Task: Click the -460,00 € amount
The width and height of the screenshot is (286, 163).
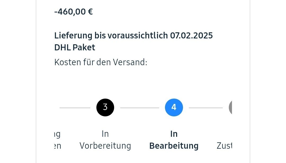Action: 73,12
